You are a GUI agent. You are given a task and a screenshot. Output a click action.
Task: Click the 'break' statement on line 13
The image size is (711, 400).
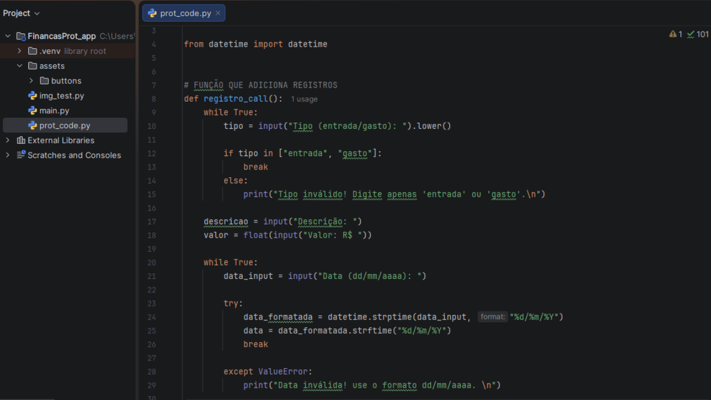click(x=256, y=167)
